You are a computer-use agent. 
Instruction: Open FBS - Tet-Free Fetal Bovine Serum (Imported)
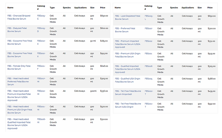pos(127,92)
